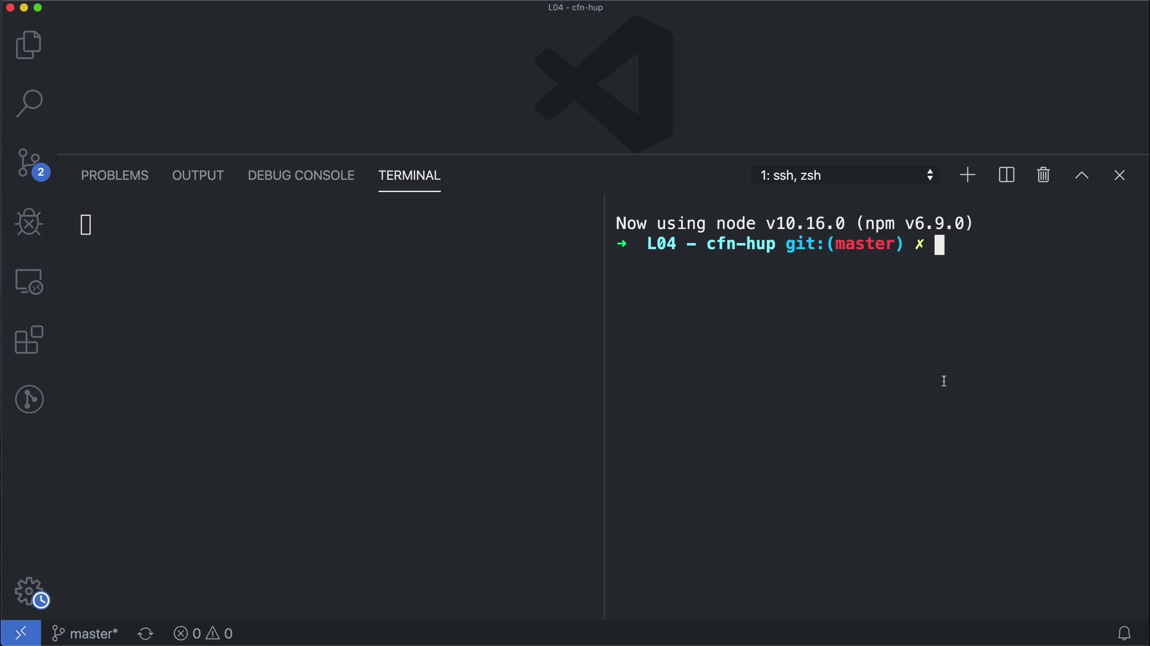
Task: Open the GitLens sidebar icon
Action: [29, 399]
